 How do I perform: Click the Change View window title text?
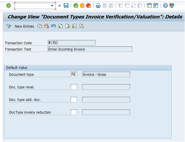tap(95, 17)
